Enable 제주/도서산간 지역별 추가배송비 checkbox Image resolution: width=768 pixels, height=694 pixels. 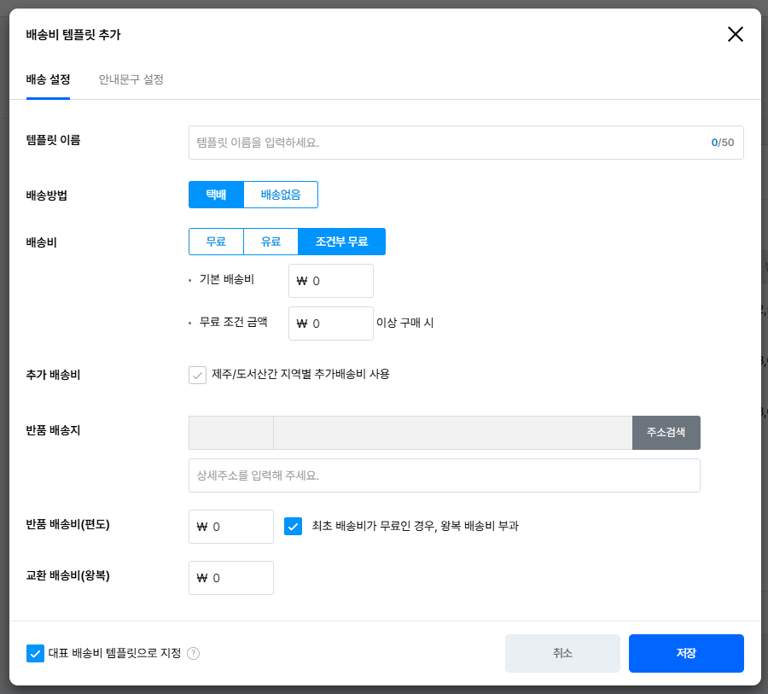pyautogui.click(x=198, y=375)
